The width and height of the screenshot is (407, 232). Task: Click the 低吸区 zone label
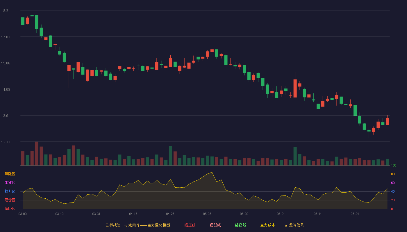click(x=10, y=209)
